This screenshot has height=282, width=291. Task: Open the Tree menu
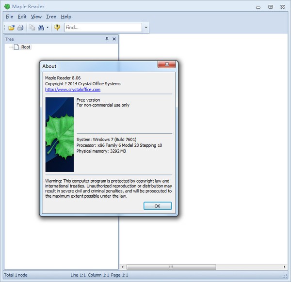51,16
